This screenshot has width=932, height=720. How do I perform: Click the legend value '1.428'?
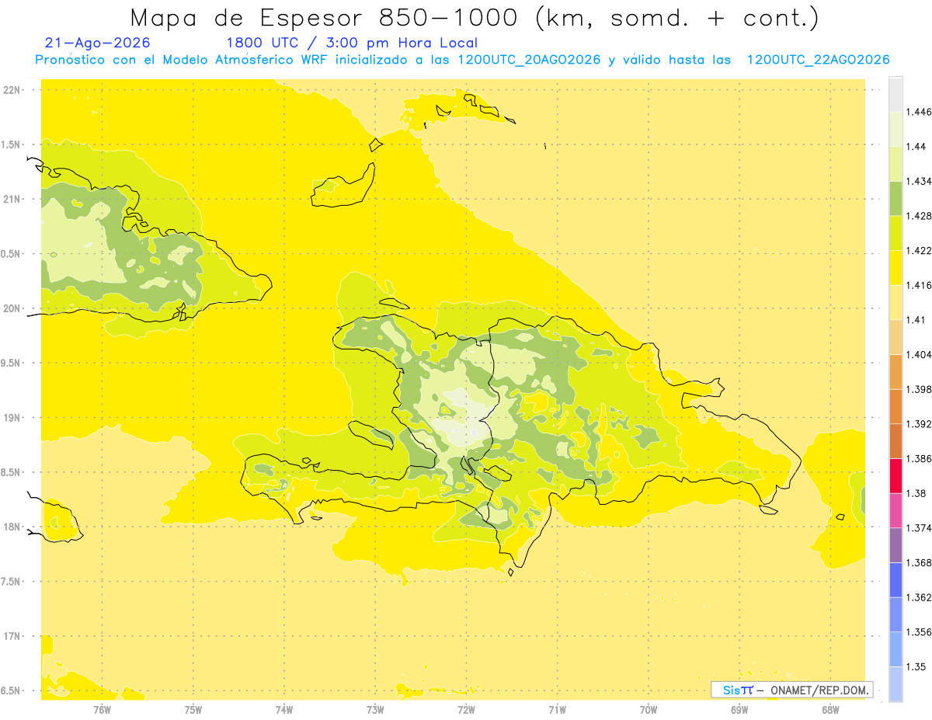click(x=920, y=216)
